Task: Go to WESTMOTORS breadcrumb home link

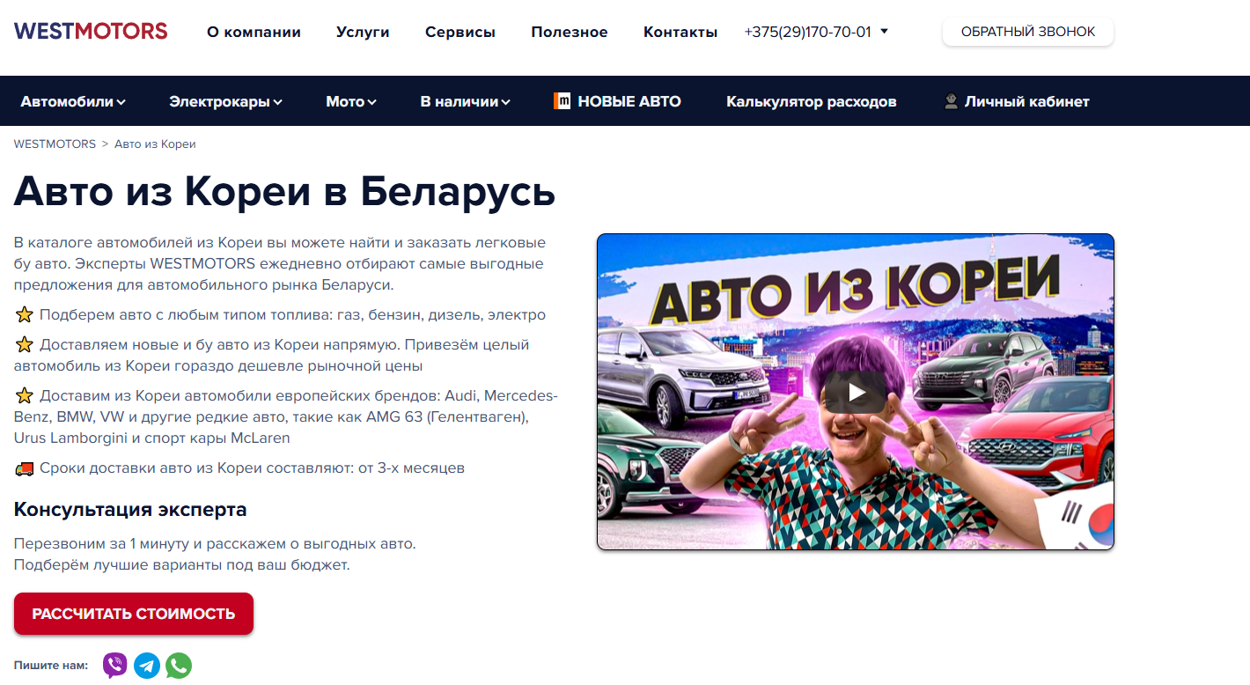Action: pyautogui.click(x=55, y=144)
